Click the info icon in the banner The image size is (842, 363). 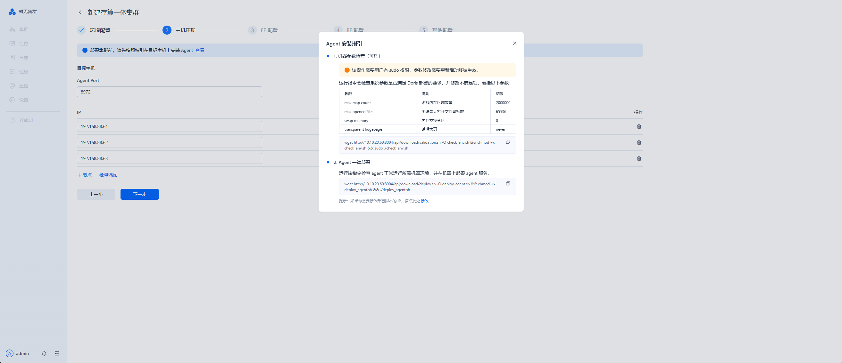pos(85,50)
